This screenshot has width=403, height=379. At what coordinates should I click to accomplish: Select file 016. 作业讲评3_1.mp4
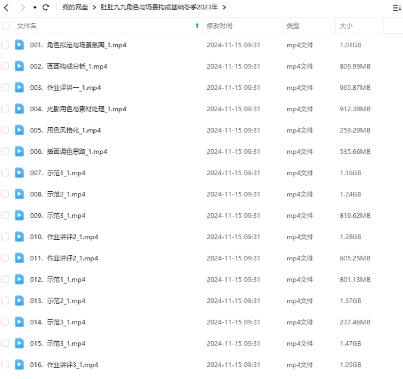pyautogui.click(x=64, y=365)
